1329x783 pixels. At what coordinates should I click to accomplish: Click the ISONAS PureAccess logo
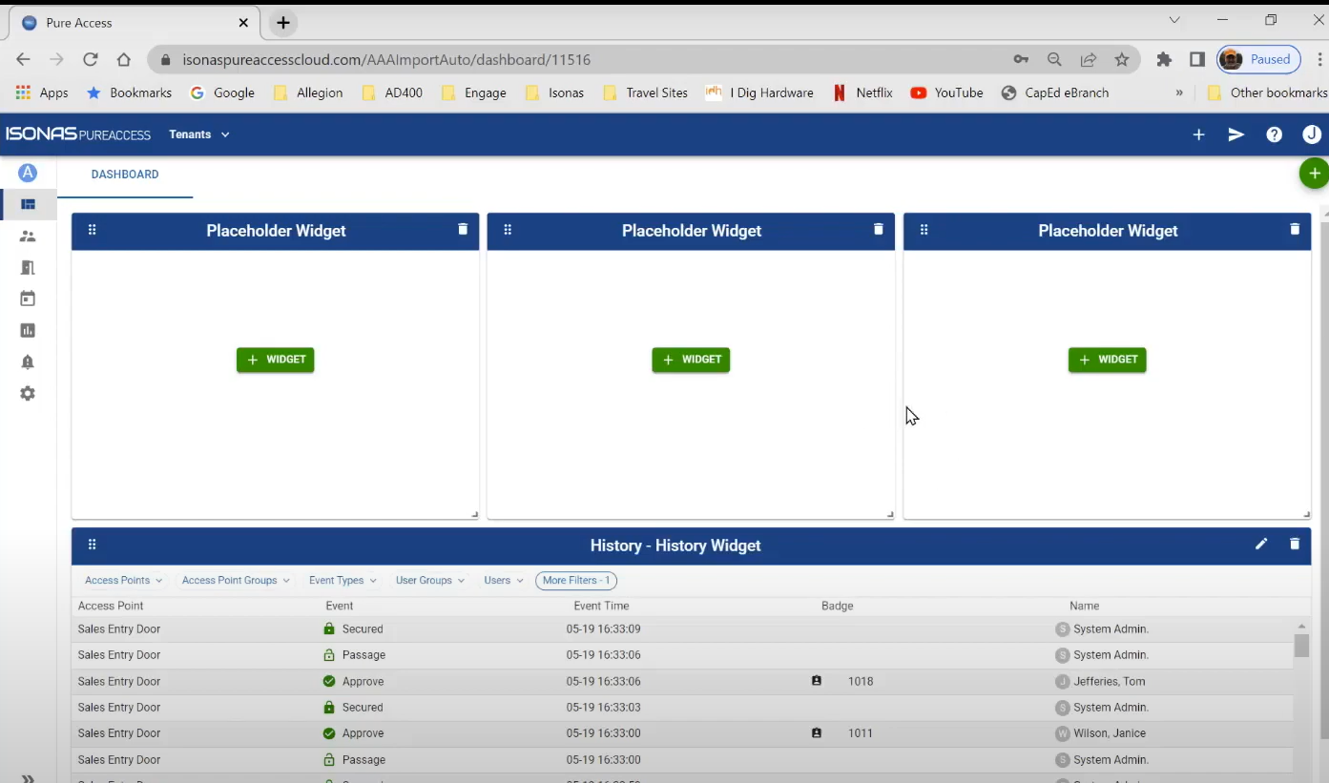click(x=78, y=134)
